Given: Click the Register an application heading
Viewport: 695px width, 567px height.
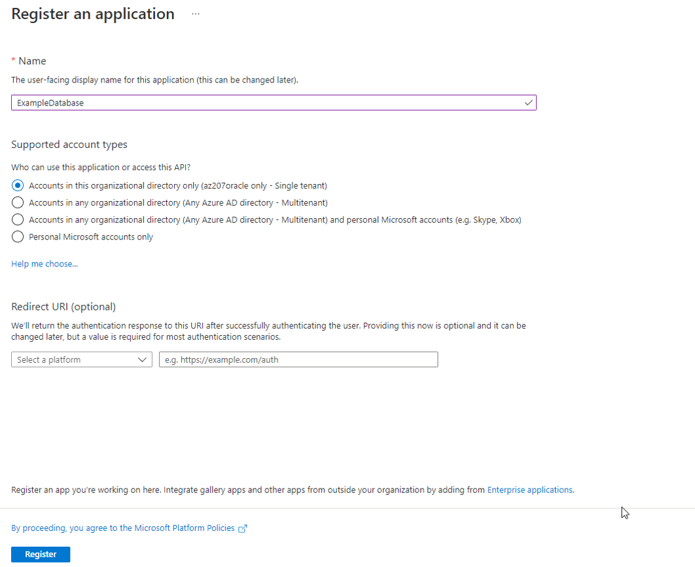Looking at the screenshot, I should coord(92,13).
